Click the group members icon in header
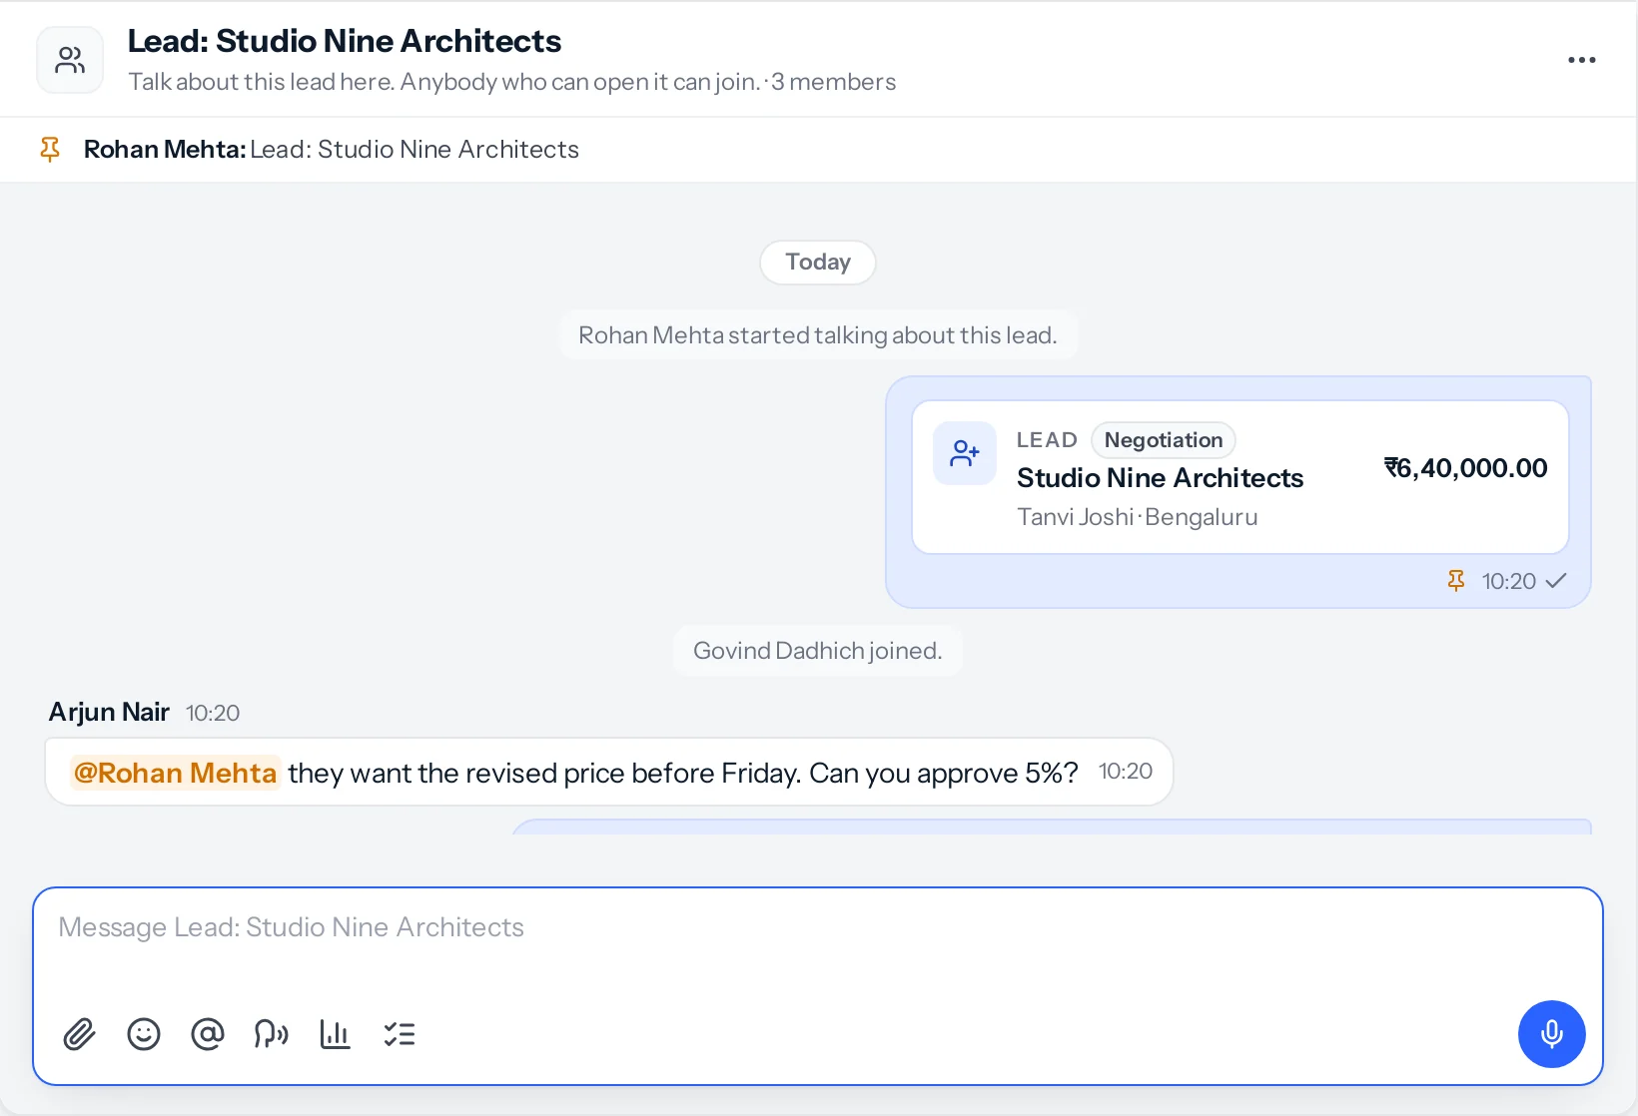This screenshot has height=1116, width=1638. 70,60
